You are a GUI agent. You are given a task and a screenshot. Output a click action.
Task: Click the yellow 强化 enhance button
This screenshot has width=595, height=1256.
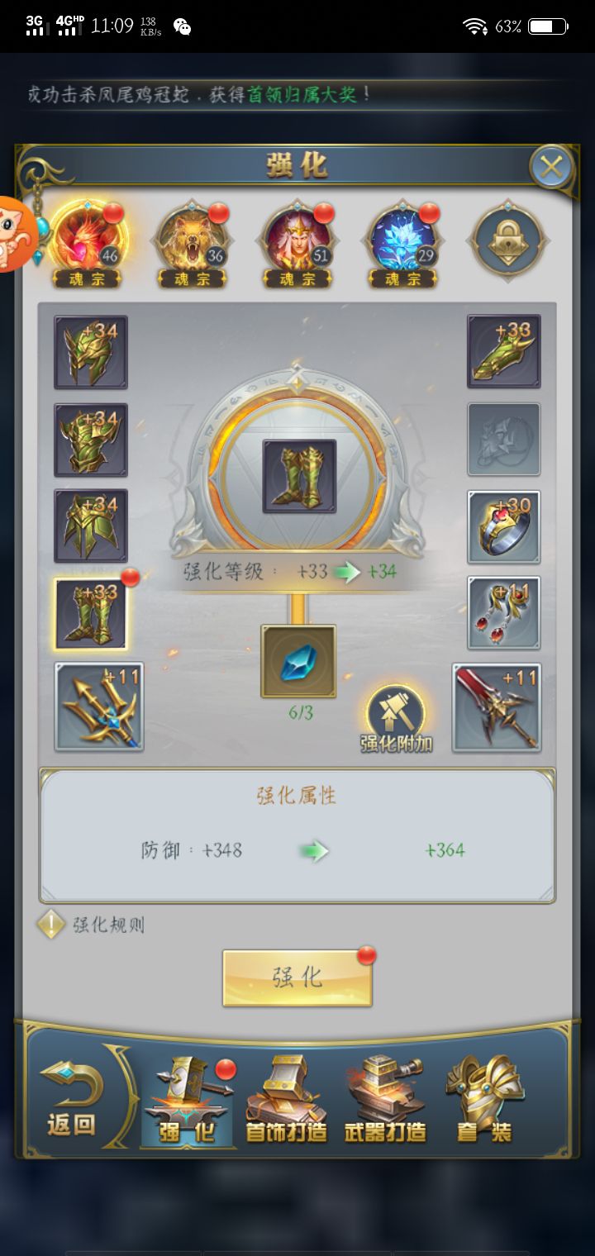(x=297, y=978)
